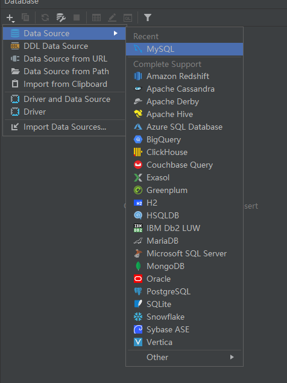Open the query console QL icon
Viewport: 287px width, 383px height.
128,18
